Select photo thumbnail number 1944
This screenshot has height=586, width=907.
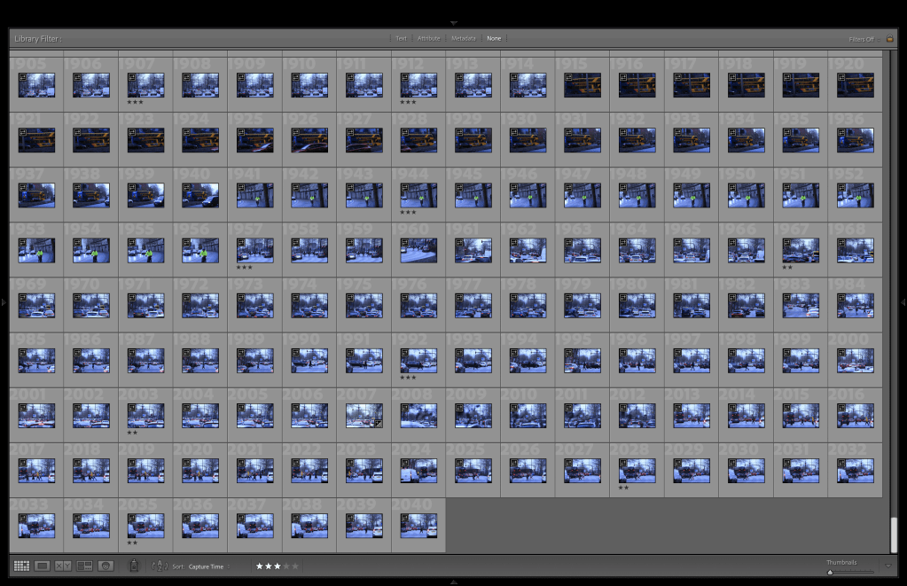click(x=418, y=195)
